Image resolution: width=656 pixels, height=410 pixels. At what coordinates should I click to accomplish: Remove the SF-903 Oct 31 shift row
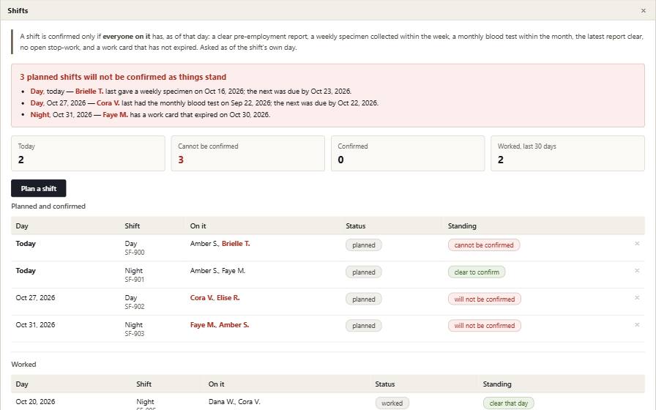point(637,324)
